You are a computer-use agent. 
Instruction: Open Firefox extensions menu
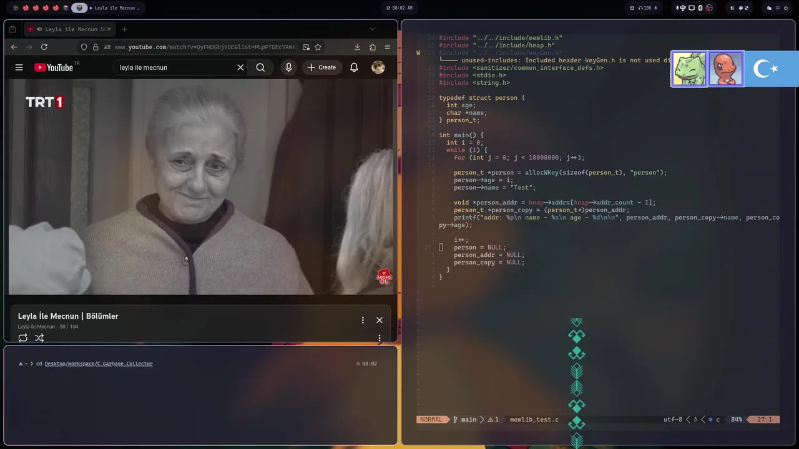pyautogui.click(x=373, y=47)
